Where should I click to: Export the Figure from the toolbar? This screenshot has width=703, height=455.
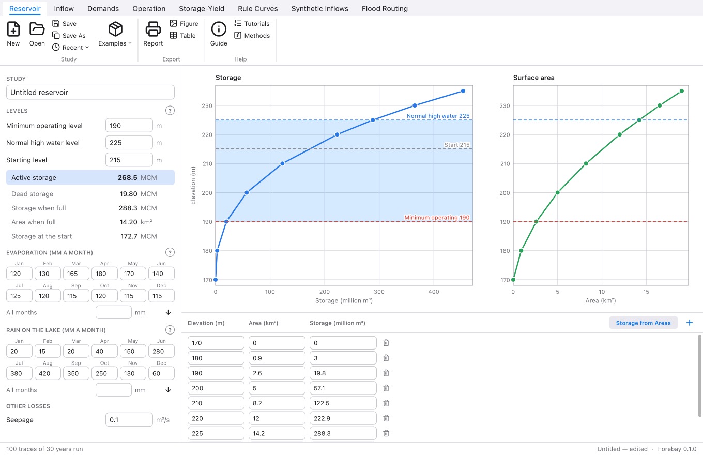point(184,24)
